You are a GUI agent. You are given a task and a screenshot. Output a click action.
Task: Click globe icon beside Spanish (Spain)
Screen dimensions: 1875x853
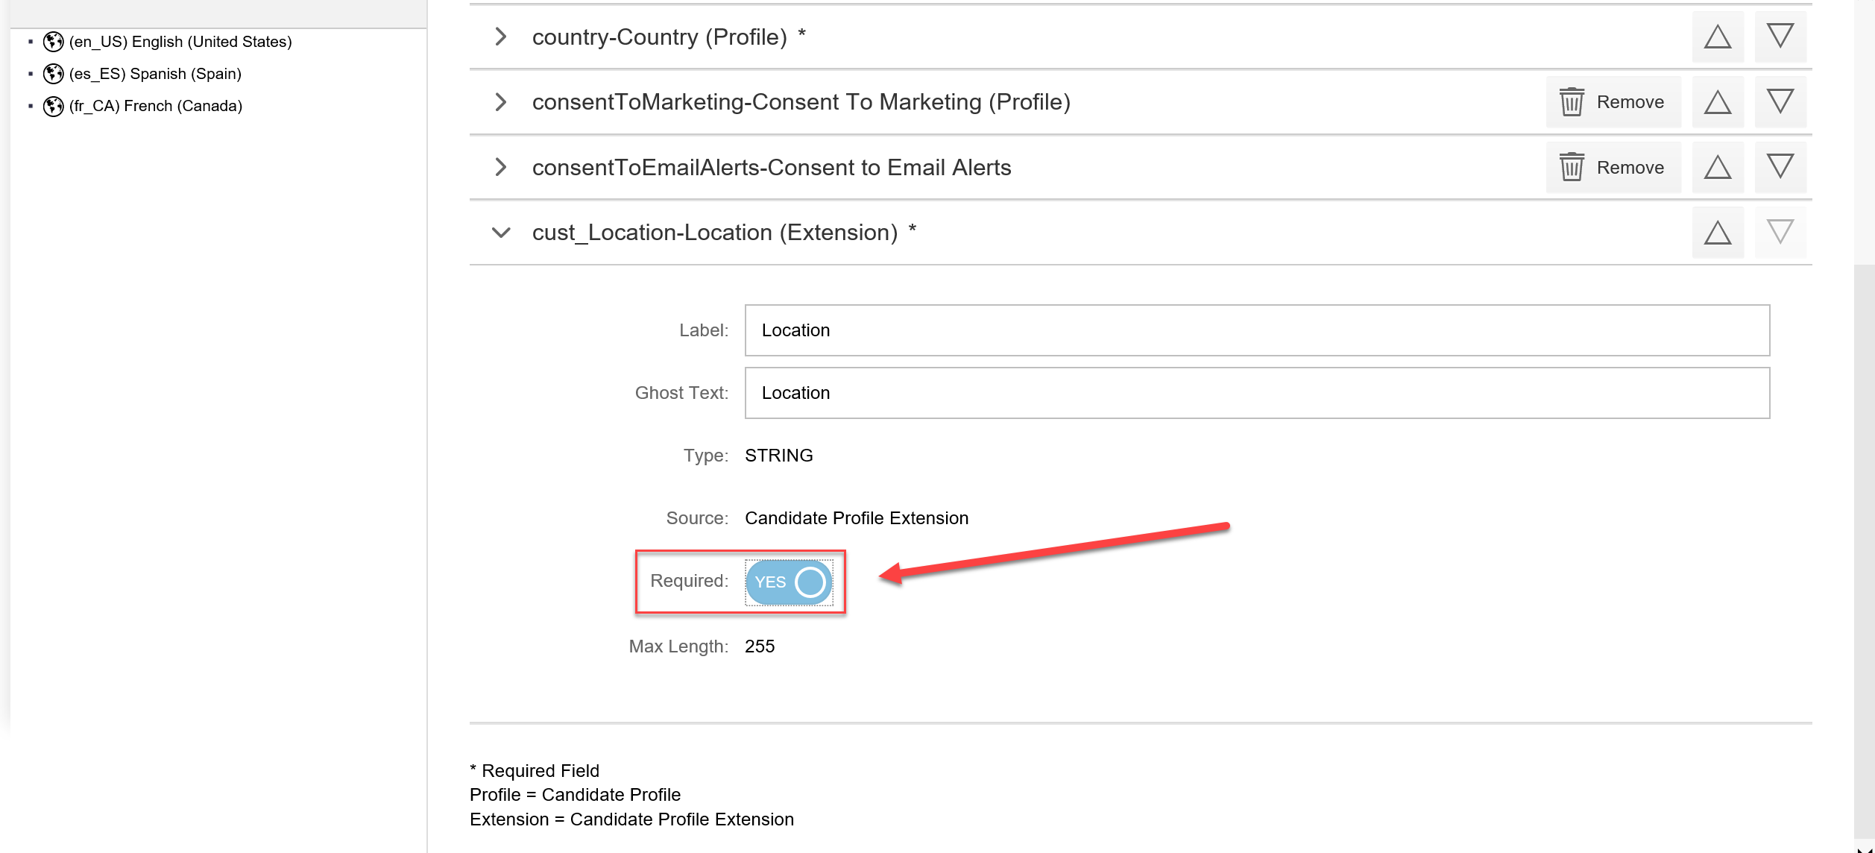tap(53, 74)
